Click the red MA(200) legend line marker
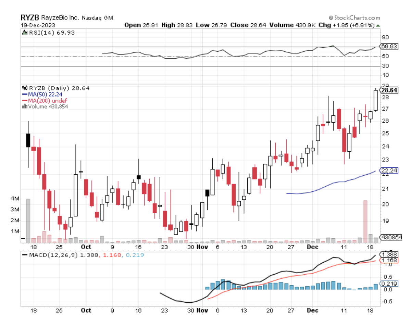411x326 pixels. [x=25, y=100]
